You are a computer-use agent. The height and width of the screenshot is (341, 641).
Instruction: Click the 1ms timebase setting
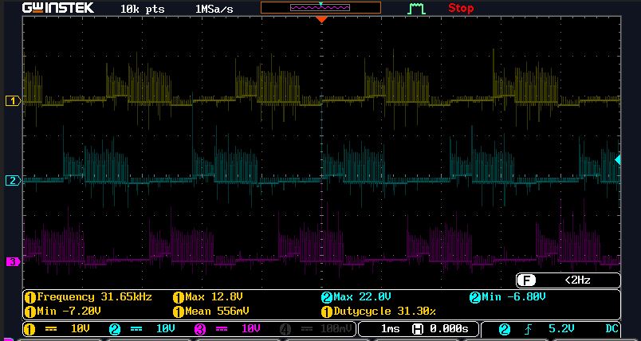point(390,329)
